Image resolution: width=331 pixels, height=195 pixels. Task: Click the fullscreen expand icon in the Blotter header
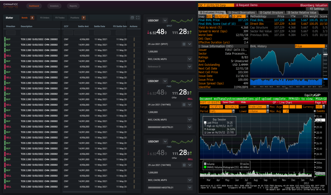(x=138, y=18)
